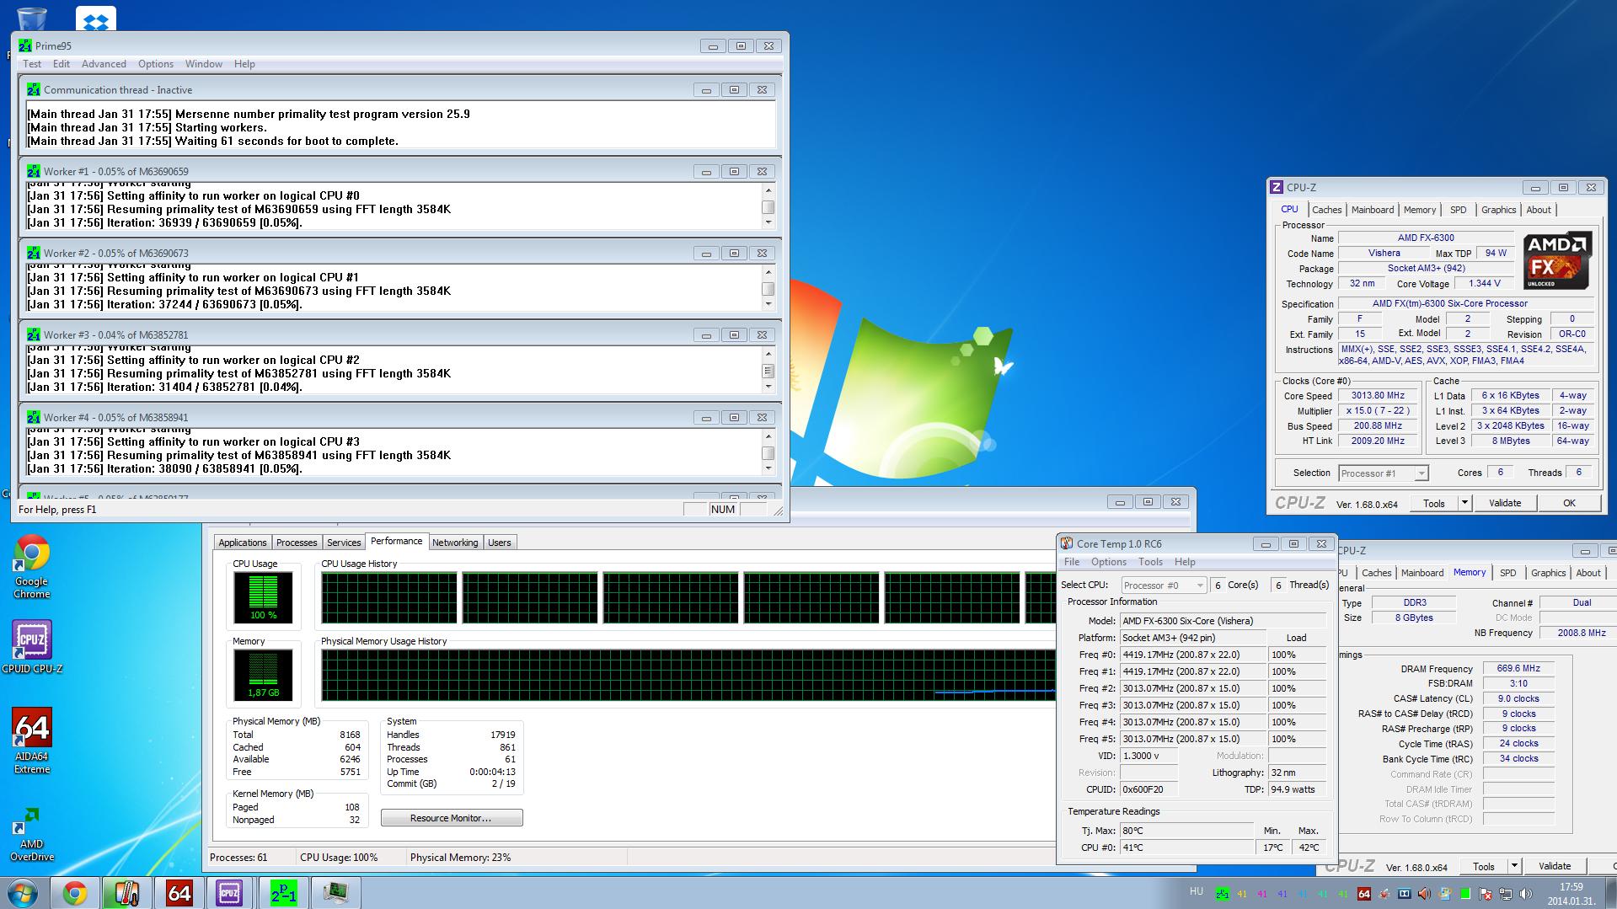Click the Dolby audio tray icon
This screenshot has width=1617, height=909.
tap(1405, 894)
